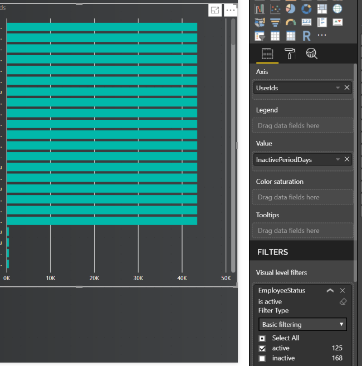
Task: Choose the Pie chart visualization
Action: [291, 9]
